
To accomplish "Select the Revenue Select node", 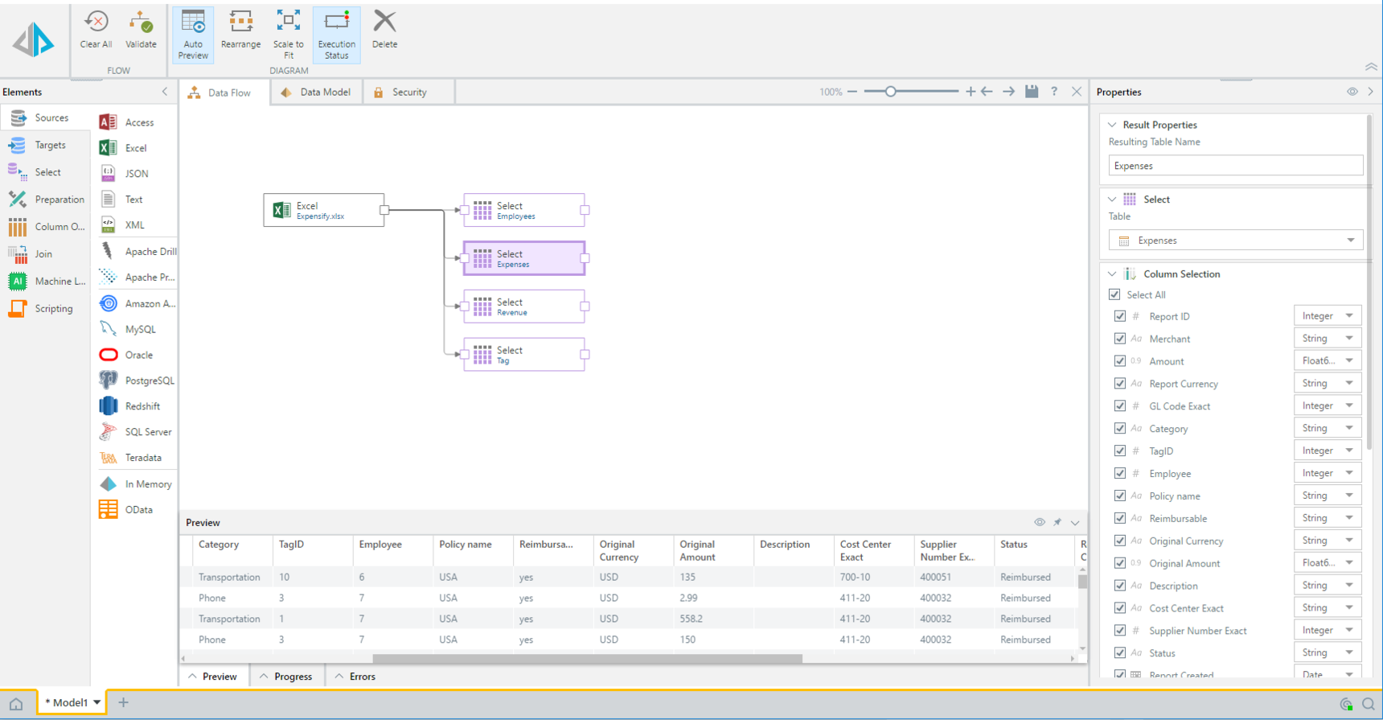I will [x=523, y=307].
